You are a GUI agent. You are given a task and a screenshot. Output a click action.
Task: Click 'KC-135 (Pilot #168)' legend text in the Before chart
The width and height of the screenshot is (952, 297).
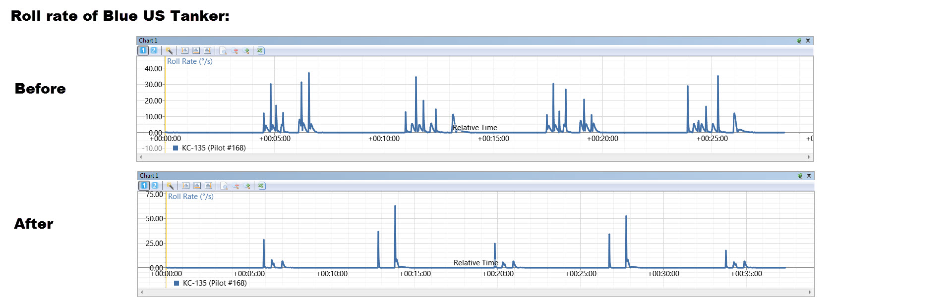point(214,148)
